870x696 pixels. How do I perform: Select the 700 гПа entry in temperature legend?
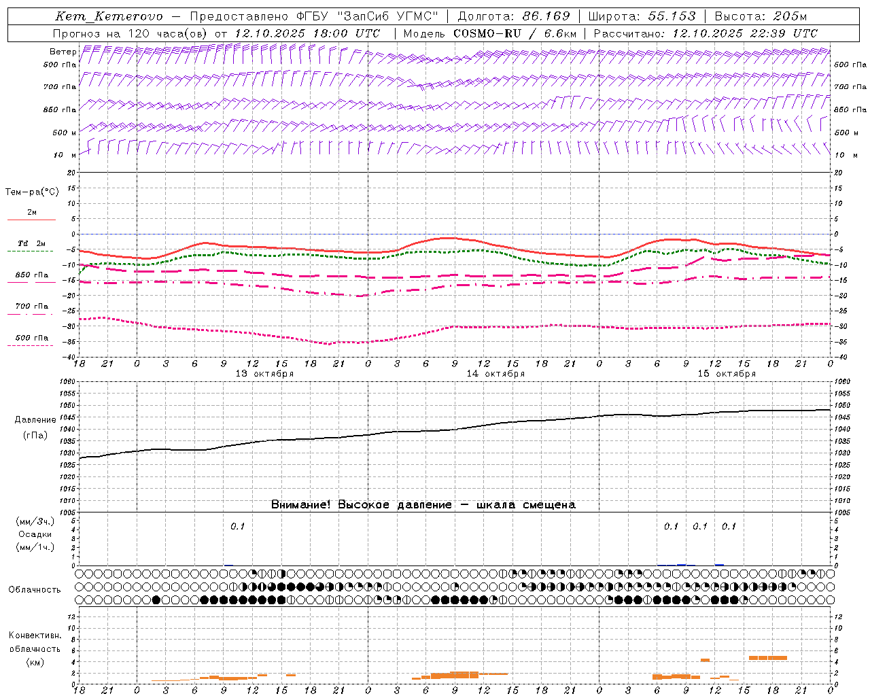tap(32, 306)
